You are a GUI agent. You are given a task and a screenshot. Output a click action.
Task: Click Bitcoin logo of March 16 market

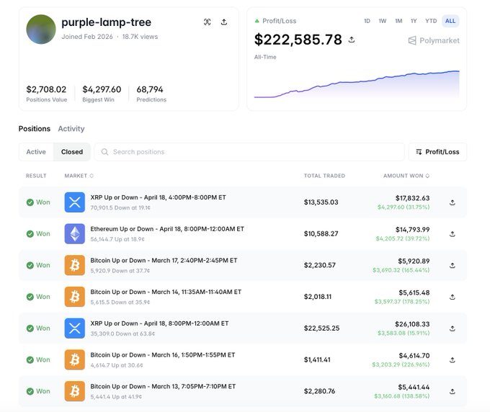coord(75,360)
